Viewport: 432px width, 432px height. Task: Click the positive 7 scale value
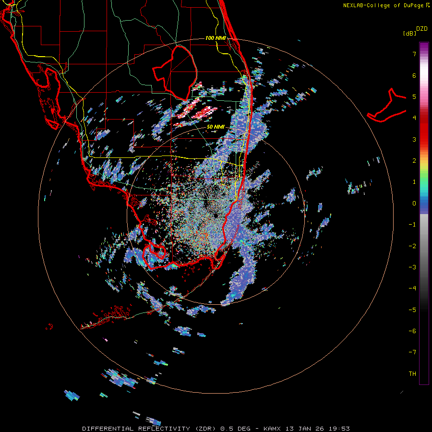point(414,54)
